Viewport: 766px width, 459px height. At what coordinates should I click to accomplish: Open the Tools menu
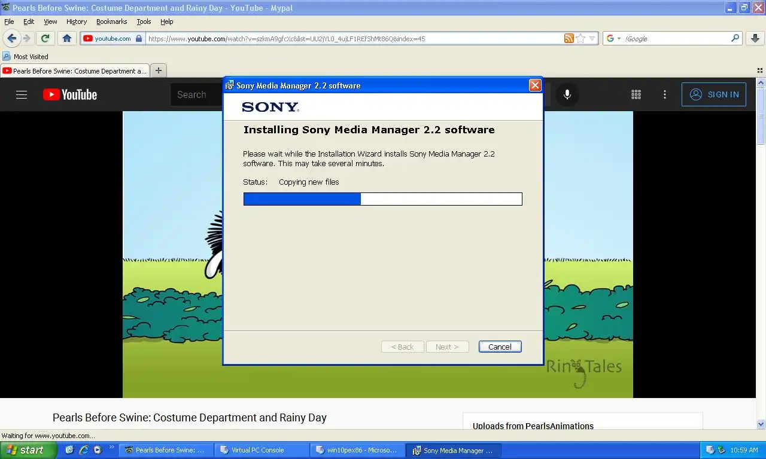[x=144, y=22]
